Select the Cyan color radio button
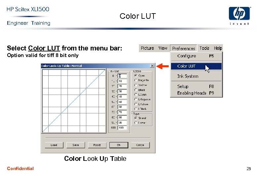Screen dimensions: 258x178 (x=136, y=75)
